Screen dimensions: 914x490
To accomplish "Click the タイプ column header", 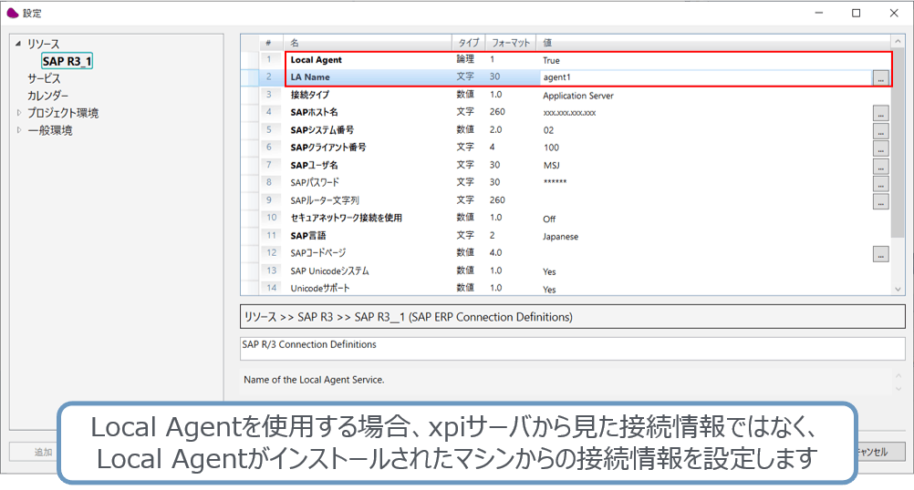I will point(468,43).
